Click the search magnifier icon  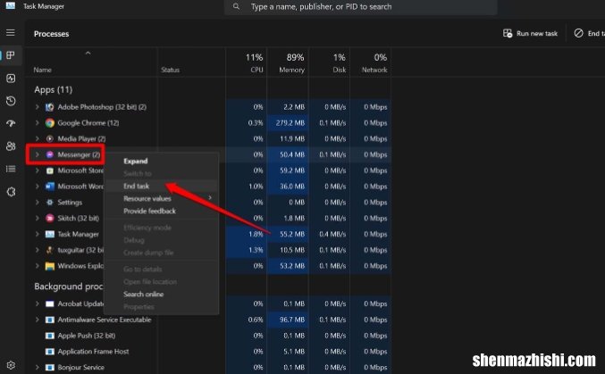click(x=236, y=6)
